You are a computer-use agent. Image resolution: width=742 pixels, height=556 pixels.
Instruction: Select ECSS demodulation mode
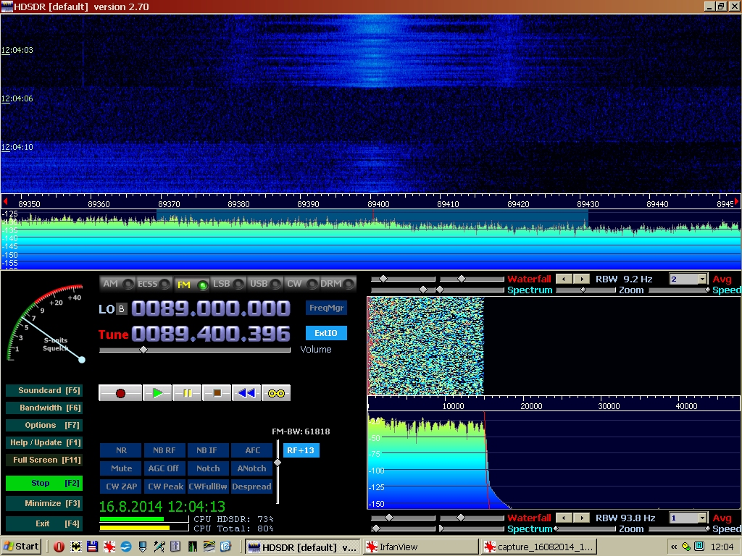point(154,284)
